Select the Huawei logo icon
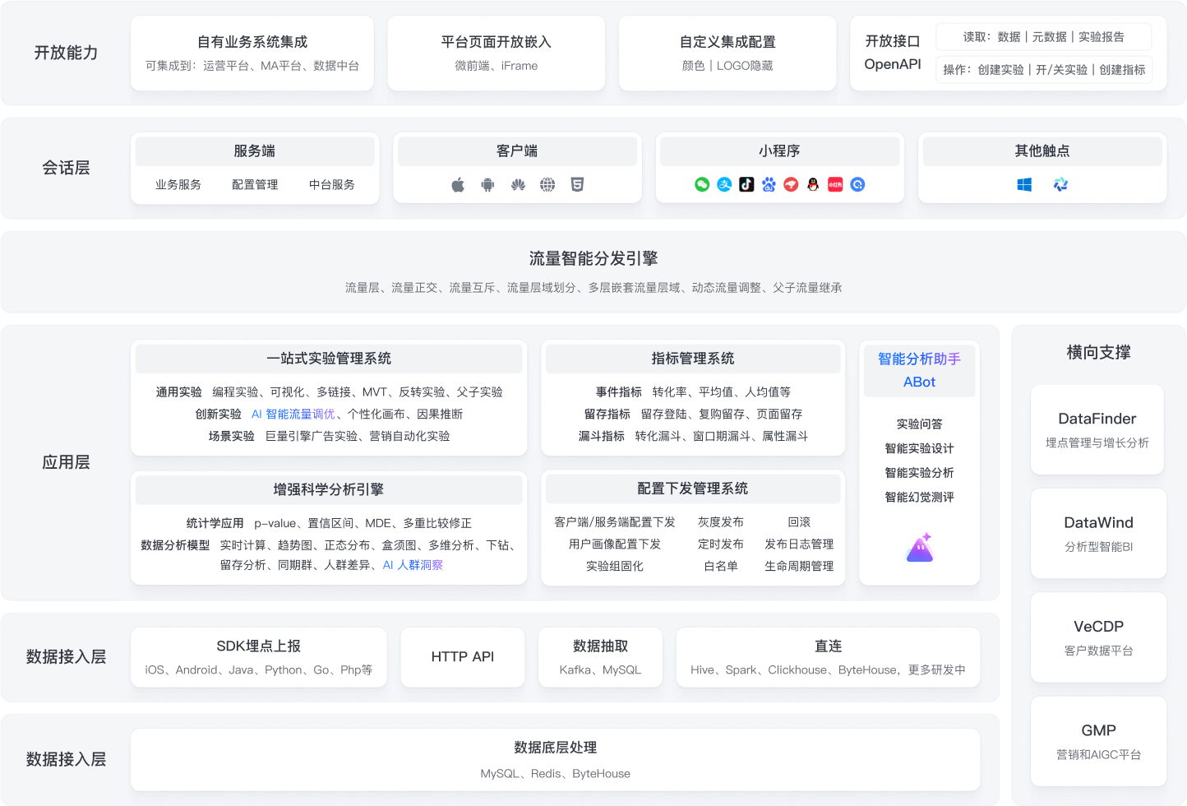The width and height of the screenshot is (1187, 806). (x=518, y=185)
